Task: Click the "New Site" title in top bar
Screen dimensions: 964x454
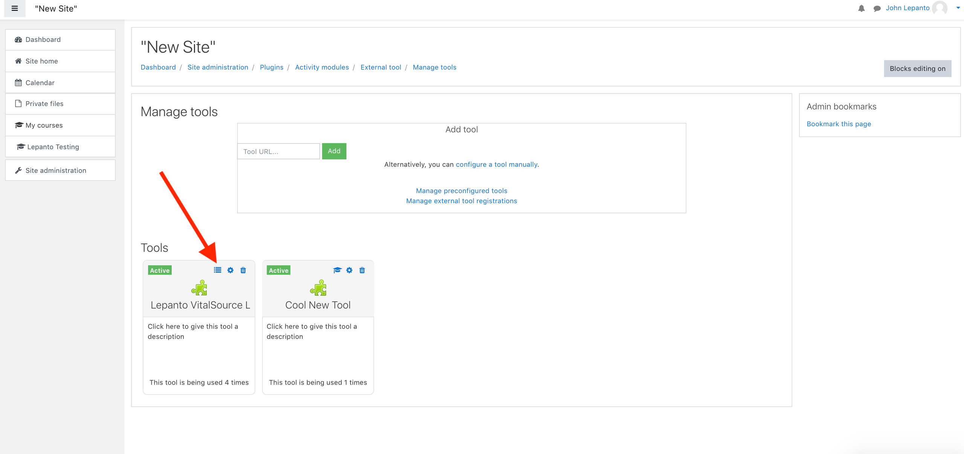Action: point(56,9)
